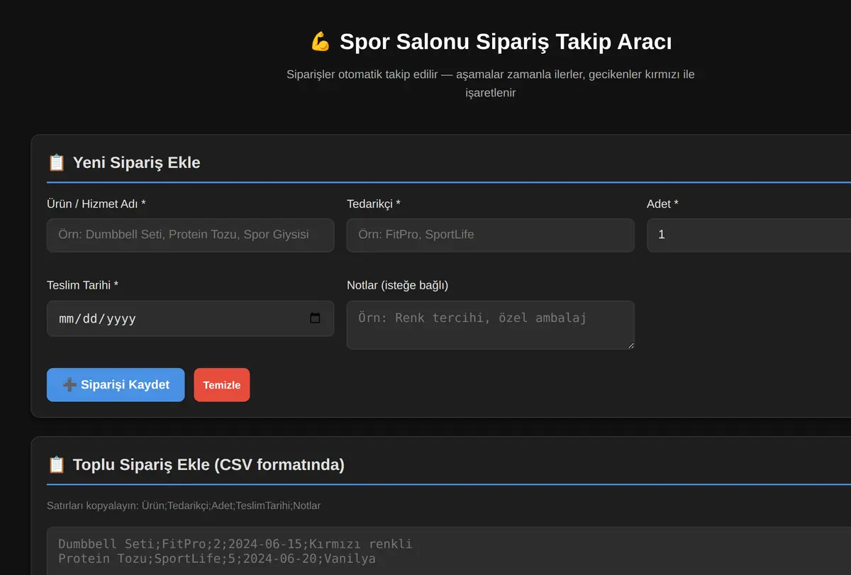The height and width of the screenshot is (575, 851).
Task: Open the calendar picker in Teslim Tarihi
Action: point(316,318)
